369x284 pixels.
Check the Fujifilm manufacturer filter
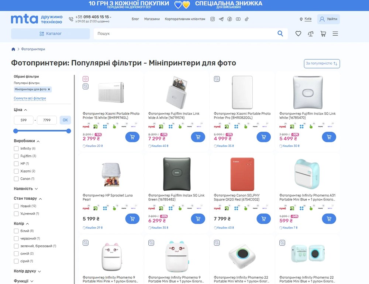16,156
